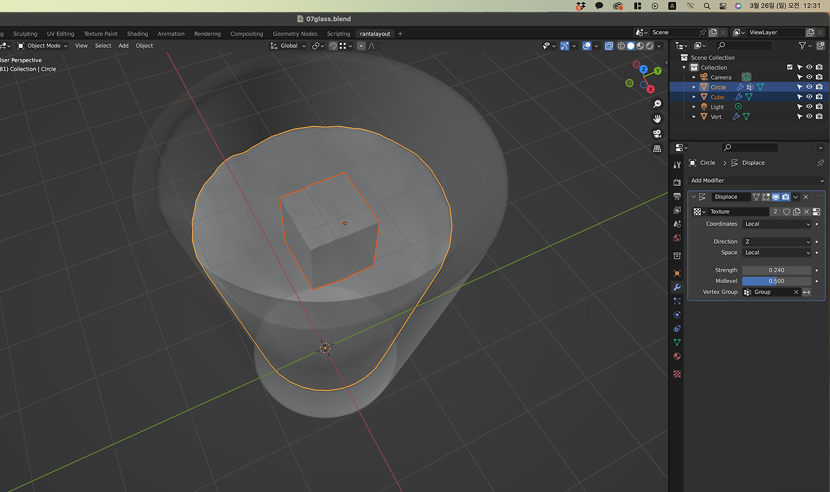Open the Physics properties tab icon
Viewport: 830px width, 492px height.
point(677,314)
